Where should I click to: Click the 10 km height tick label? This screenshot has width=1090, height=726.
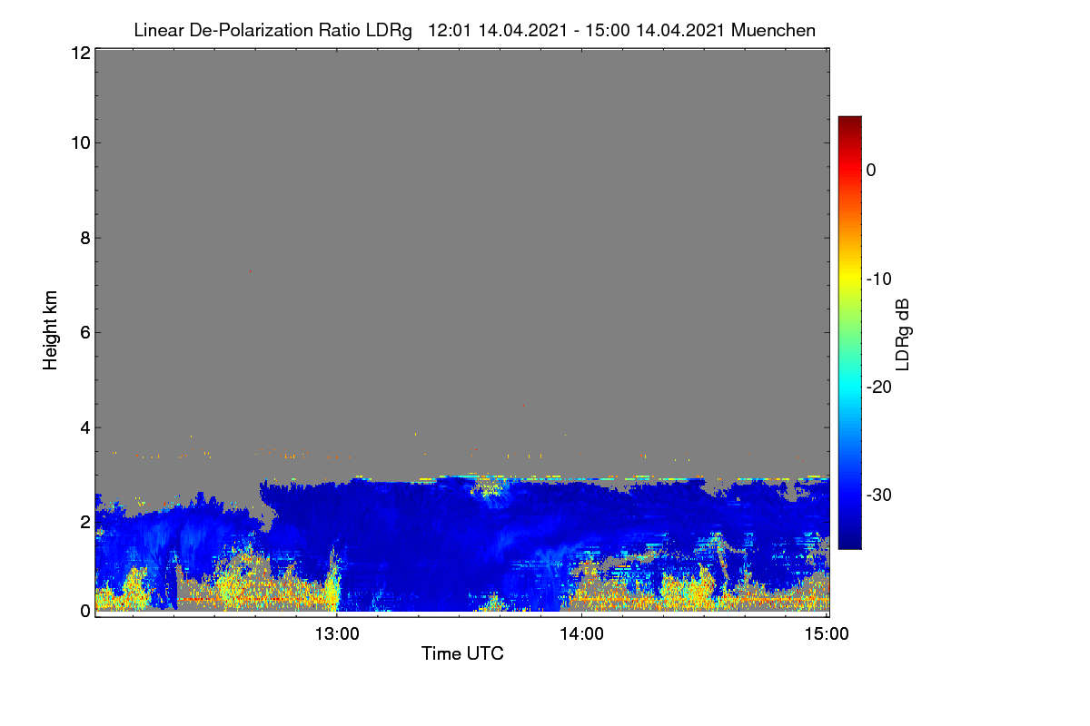coord(79,142)
